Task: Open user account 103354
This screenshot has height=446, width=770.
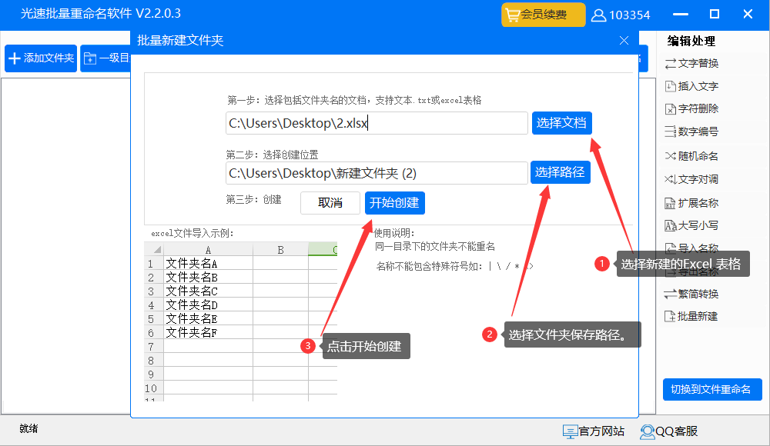Action: (621, 15)
